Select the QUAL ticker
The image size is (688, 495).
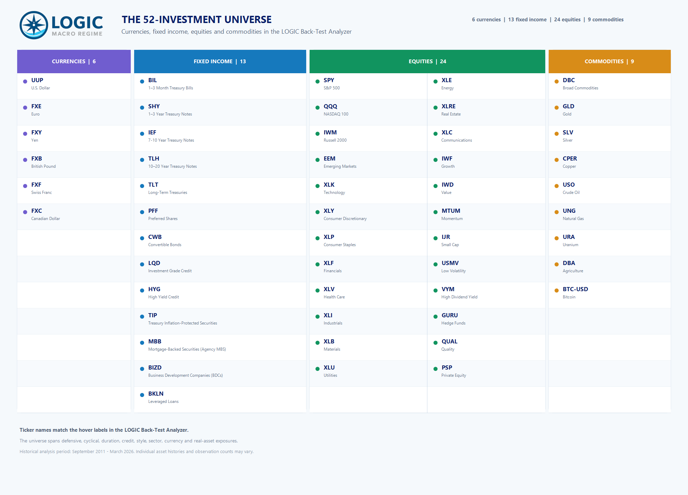(449, 342)
